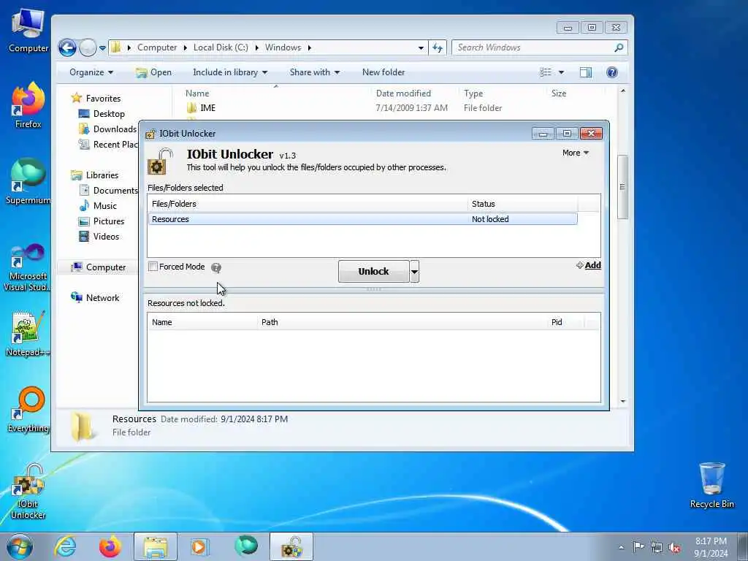Click Computer in the address bar breadcrumb
Image resolution: width=748 pixels, height=561 pixels.
coord(157,47)
